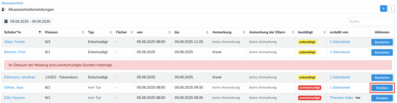This screenshot has width=397, height=103.
Task: Open the Abwesenheit breadcrumb link
Action: tap(12, 3)
